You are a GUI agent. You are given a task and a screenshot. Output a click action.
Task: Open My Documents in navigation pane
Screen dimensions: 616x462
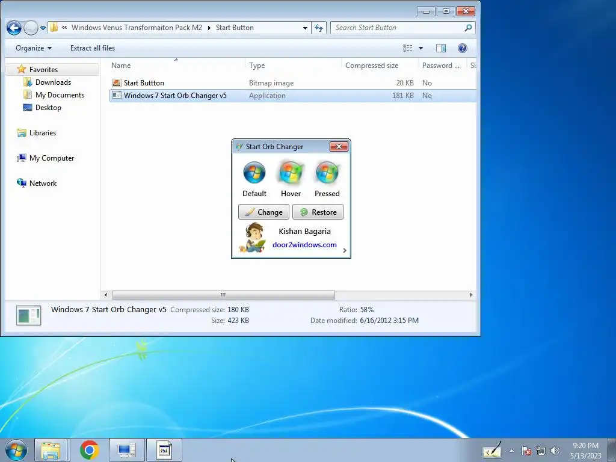pos(60,94)
